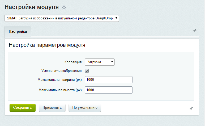
Task: Click the arrow of the Коллекция select
Action: coord(112,62)
